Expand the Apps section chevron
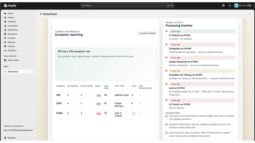The height and width of the screenshot is (143, 255). 10,66
